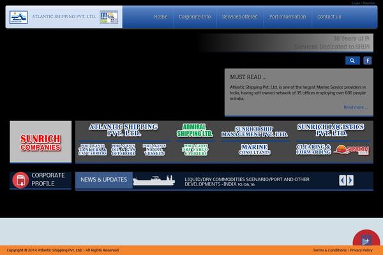Viewport: 383px width, 255px height.
Task: Select Port Agents Oil & Gas Offshore
Action: pyautogui.click(x=123, y=150)
